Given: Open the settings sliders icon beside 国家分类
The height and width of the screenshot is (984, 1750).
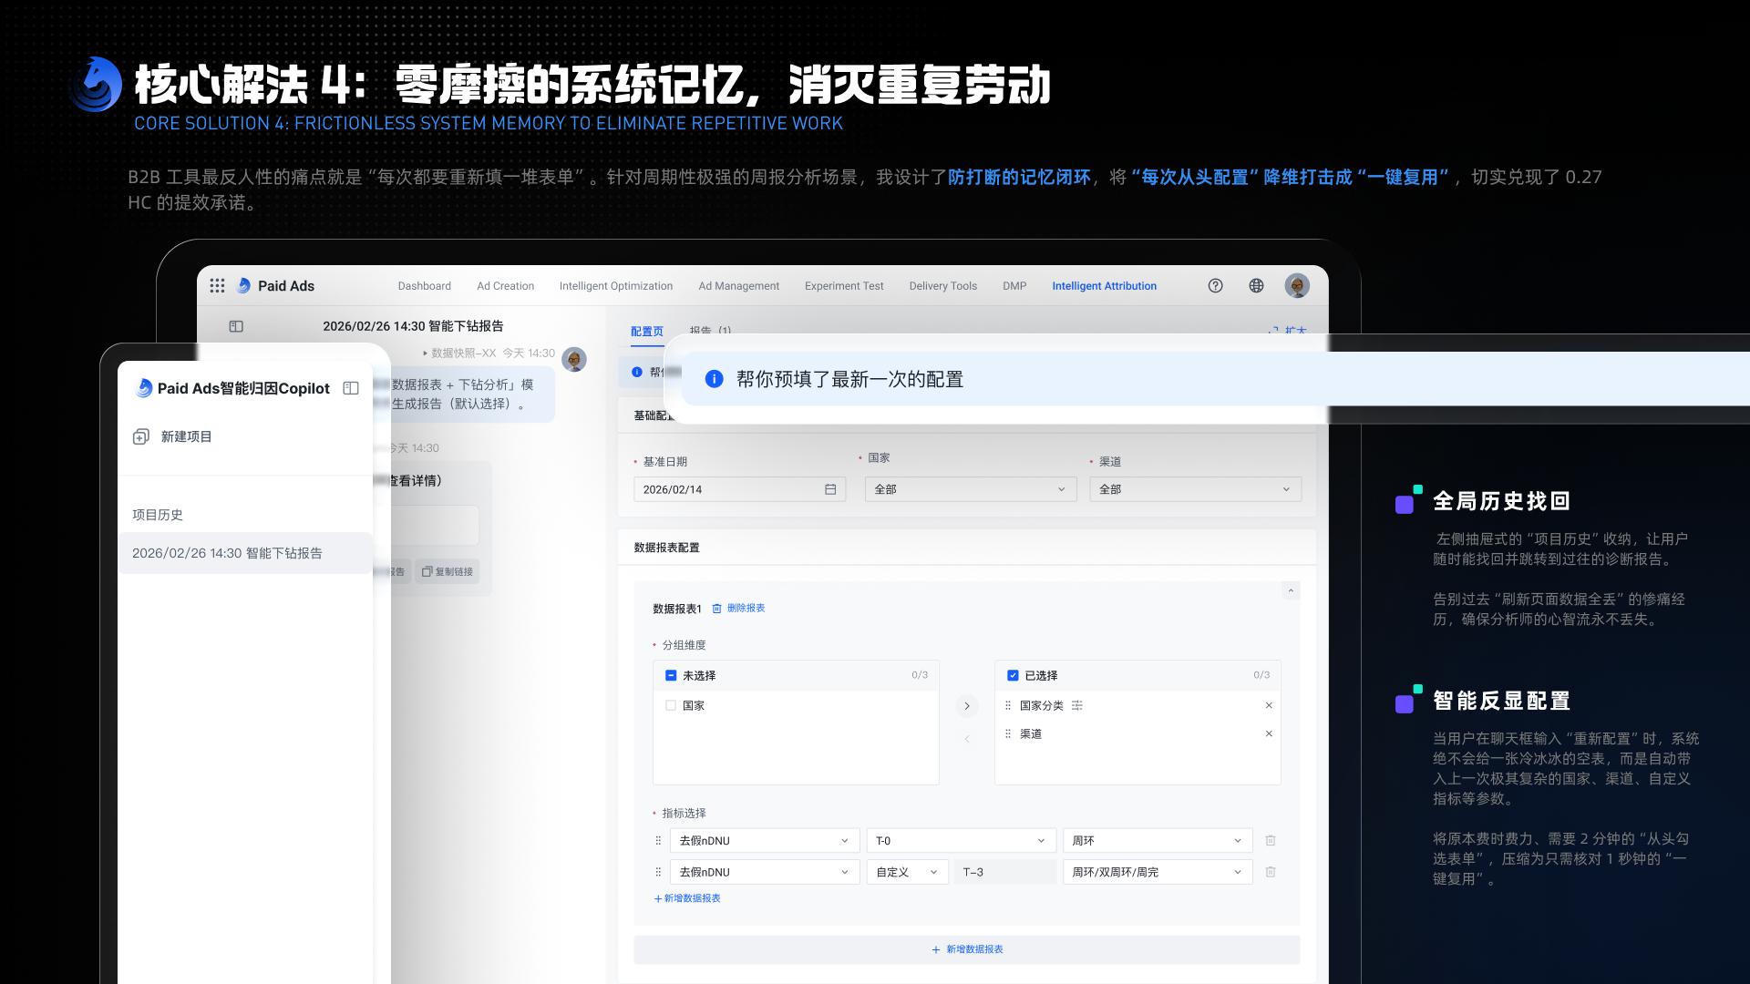Looking at the screenshot, I should pos(1077,706).
